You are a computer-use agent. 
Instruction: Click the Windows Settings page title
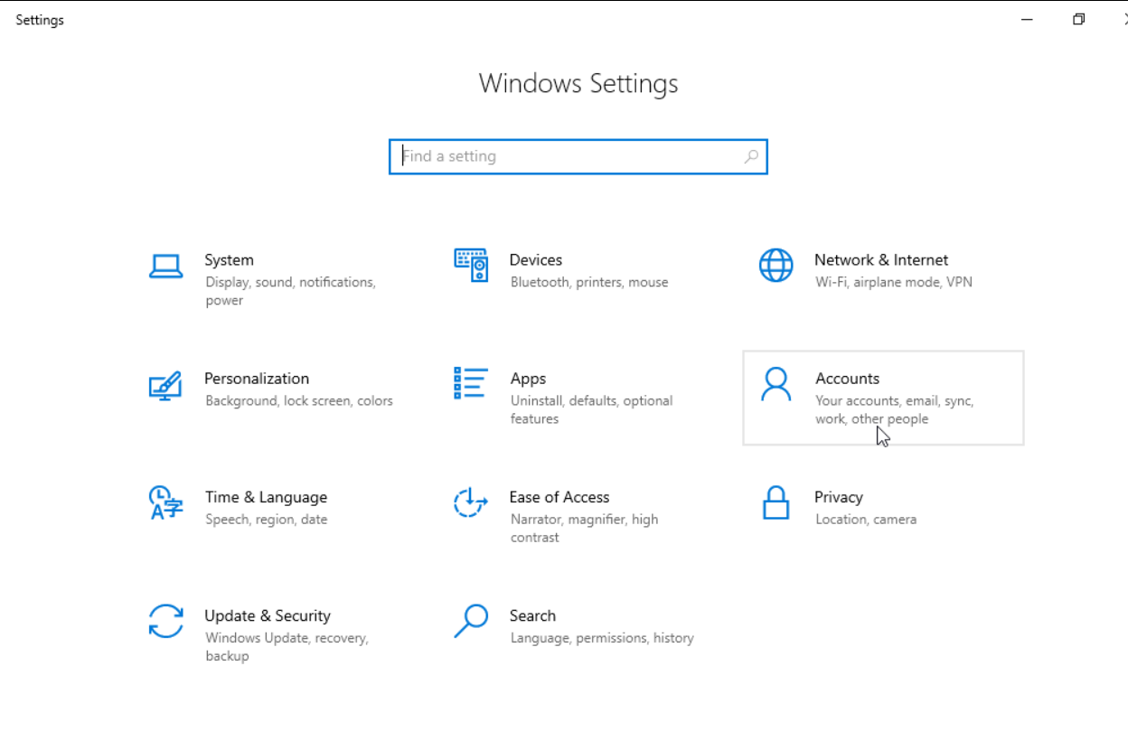tap(578, 83)
